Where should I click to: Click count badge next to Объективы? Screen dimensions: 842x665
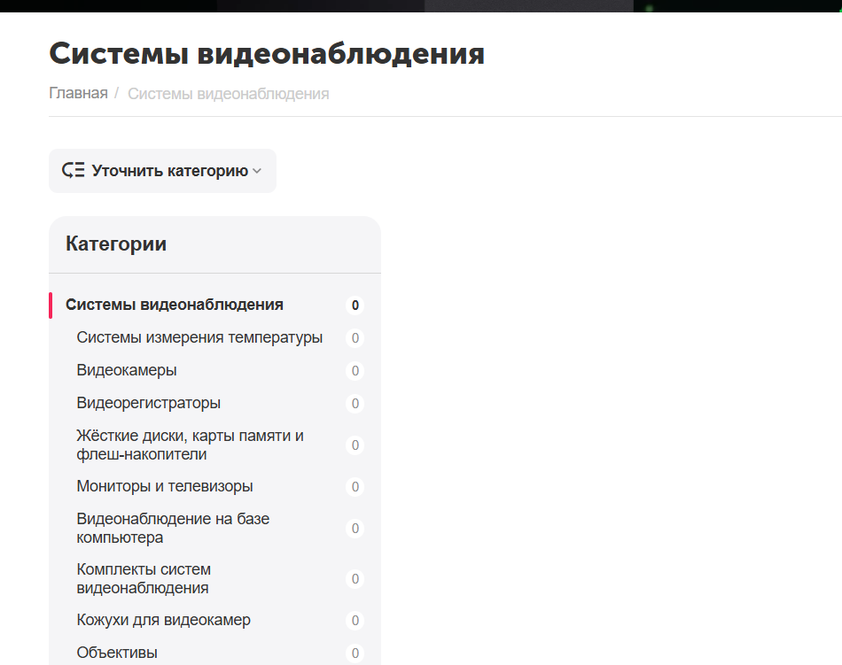355,653
